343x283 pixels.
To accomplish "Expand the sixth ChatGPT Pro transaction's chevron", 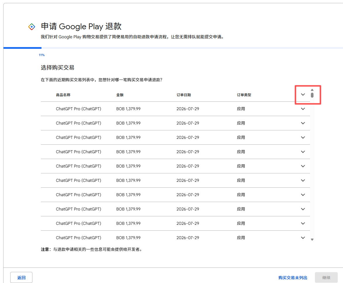I will pyautogui.click(x=303, y=180).
